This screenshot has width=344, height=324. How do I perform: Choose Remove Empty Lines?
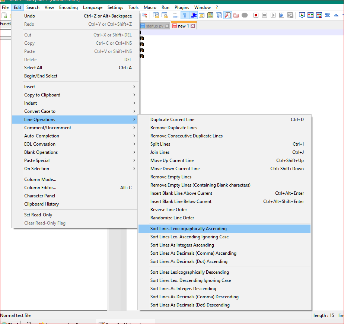click(x=224, y=177)
